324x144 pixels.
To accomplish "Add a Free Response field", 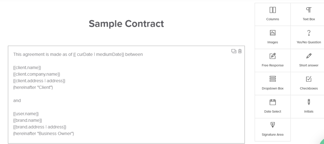I will click(x=272, y=60).
